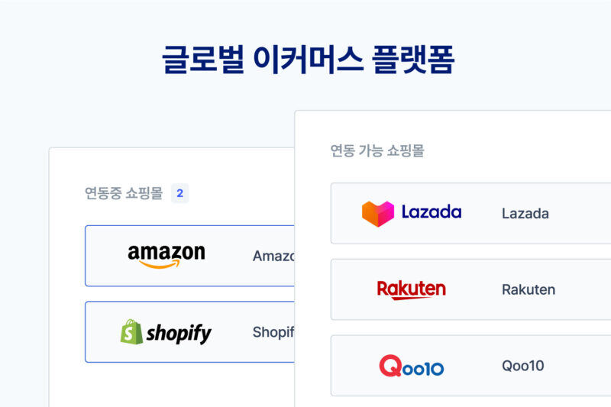Image resolution: width=611 pixels, height=407 pixels.
Task: Open the Lazada integration row
Action: [x=470, y=214]
